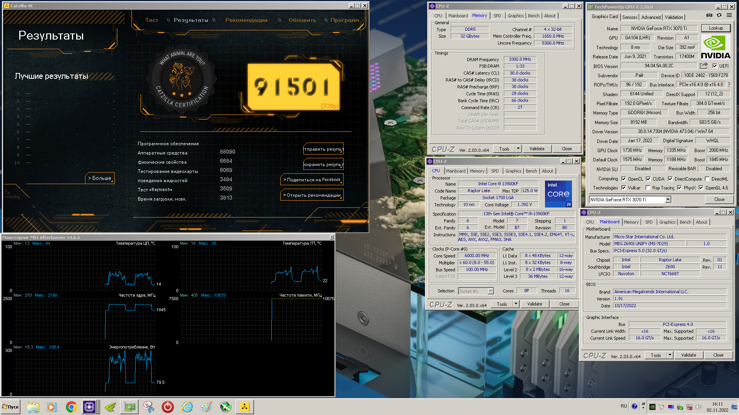Image resolution: width=739 pixels, height=415 pixels.
Task: Expand the Tools dropdown arrow in the CPU-Z Memory window
Action: click(518, 149)
